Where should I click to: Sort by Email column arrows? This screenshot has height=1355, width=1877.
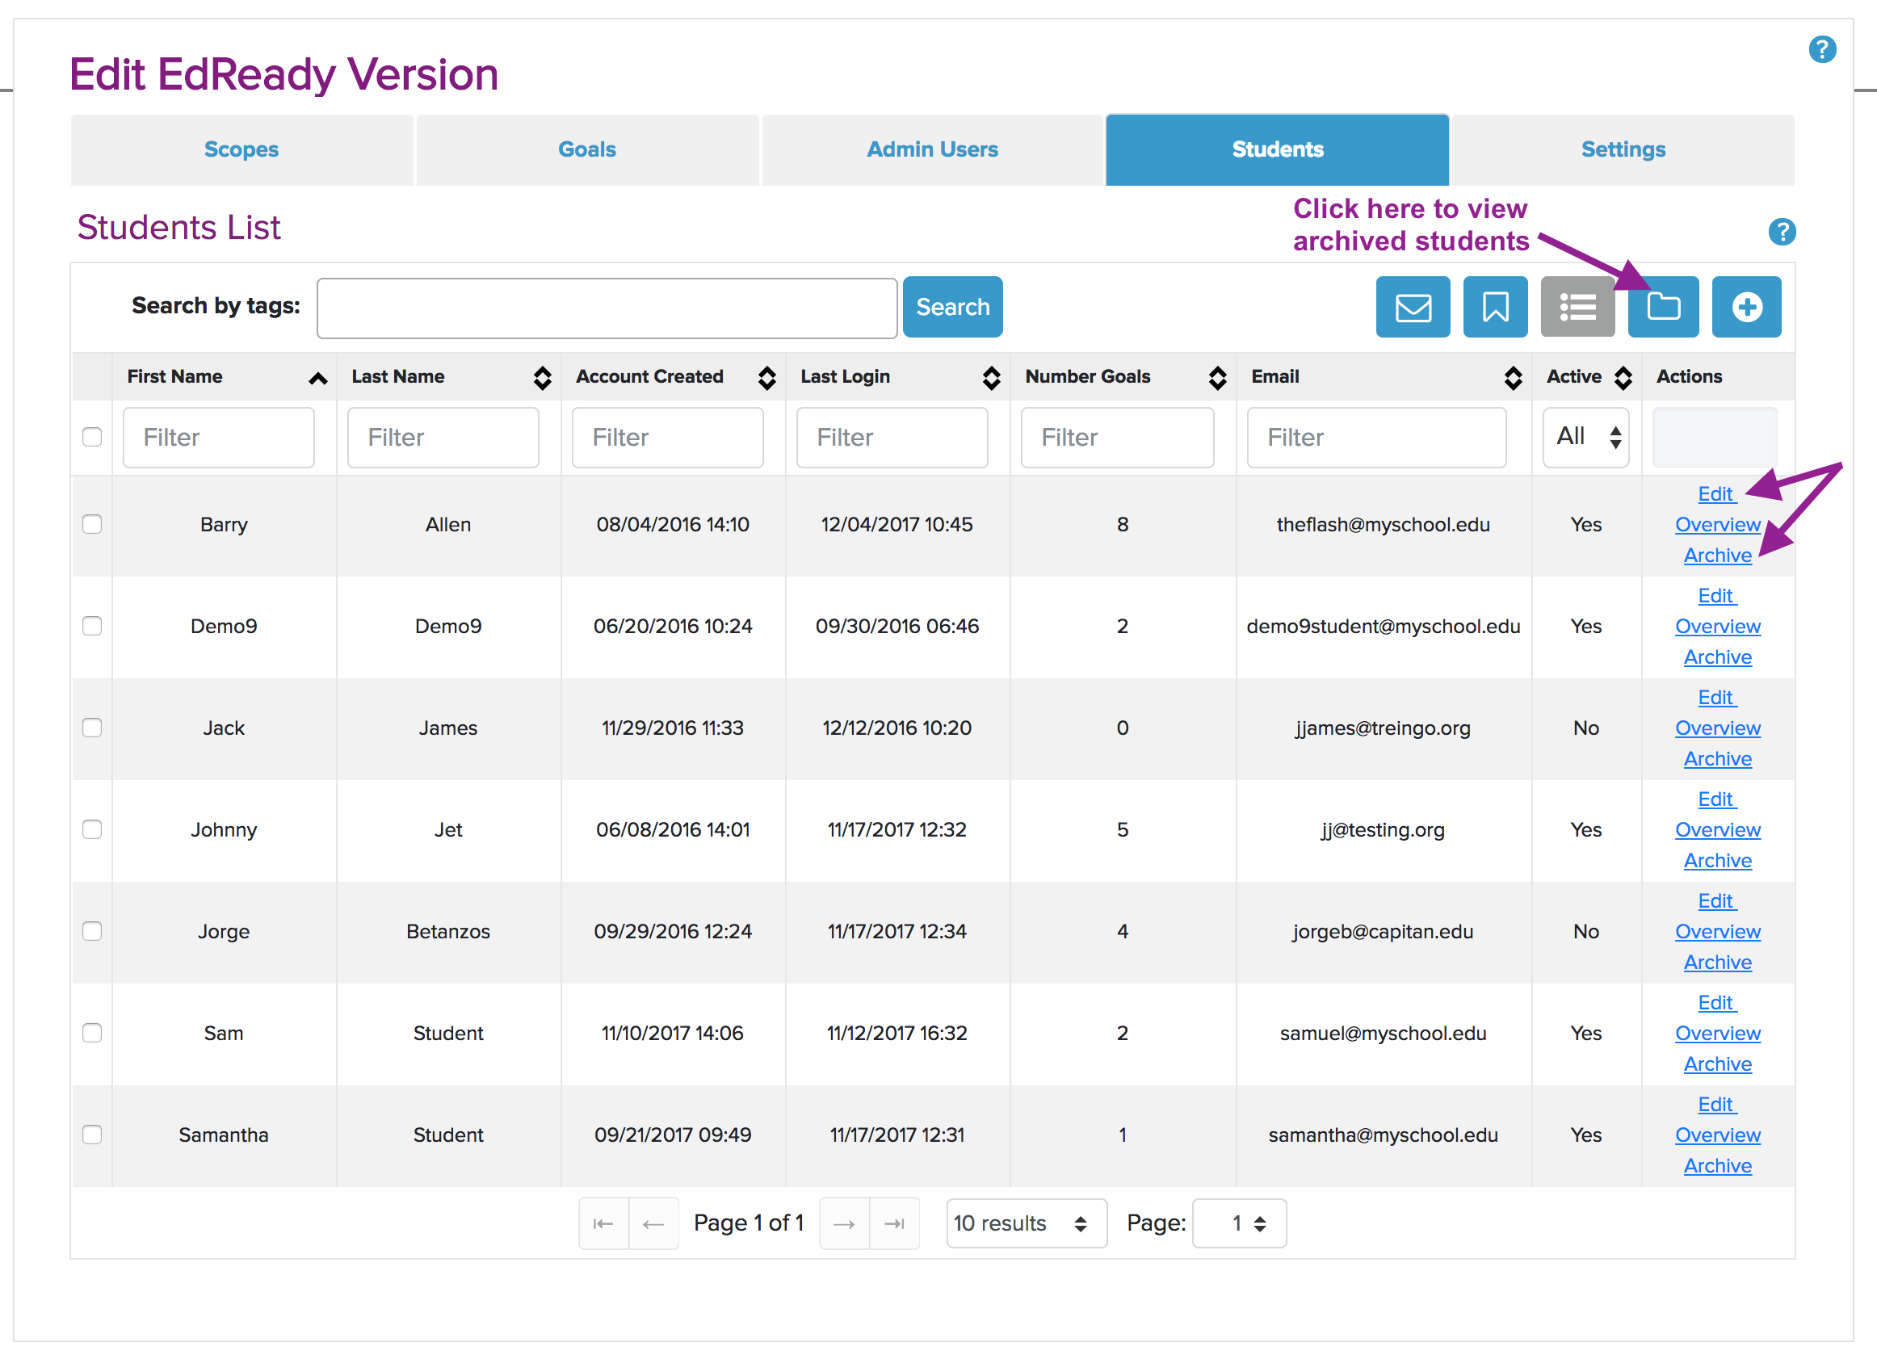coord(1513,378)
